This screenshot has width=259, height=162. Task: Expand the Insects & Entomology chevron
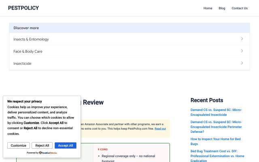pyautogui.click(x=242, y=39)
